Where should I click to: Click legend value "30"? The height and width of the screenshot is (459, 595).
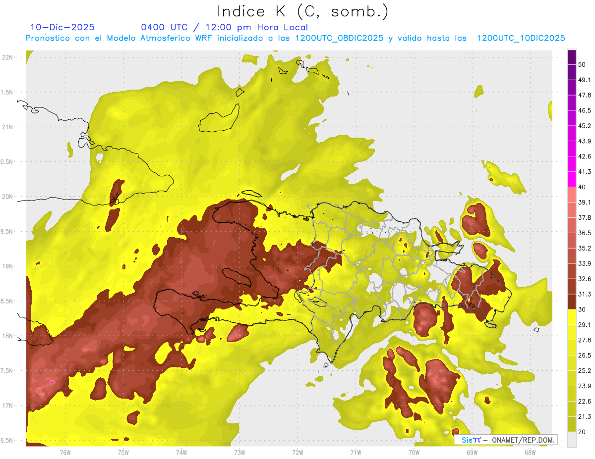[583, 310]
